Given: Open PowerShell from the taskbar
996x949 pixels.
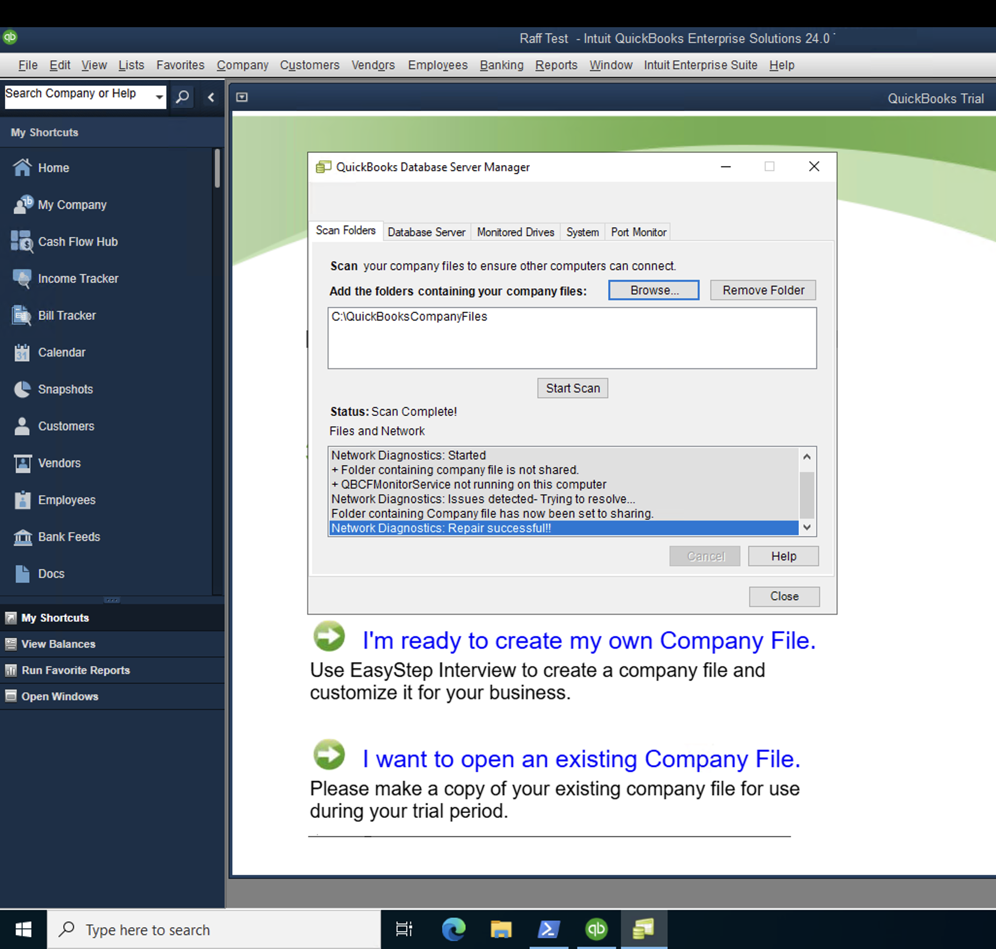Looking at the screenshot, I should click(x=549, y=929).
